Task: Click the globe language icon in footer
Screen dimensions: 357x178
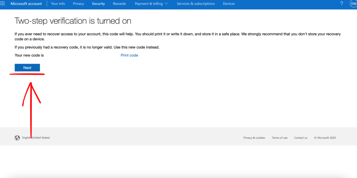Action: click(x=17, y=138)
